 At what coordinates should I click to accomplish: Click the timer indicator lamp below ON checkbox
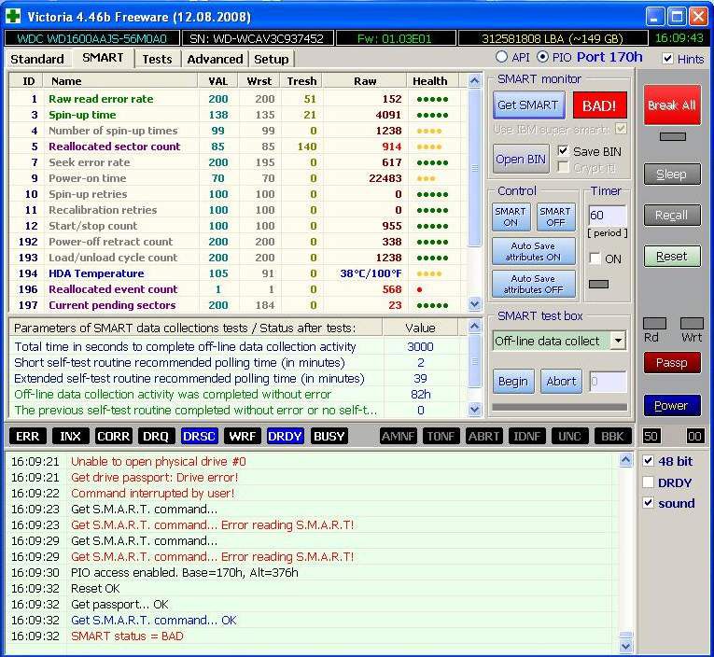598,284
